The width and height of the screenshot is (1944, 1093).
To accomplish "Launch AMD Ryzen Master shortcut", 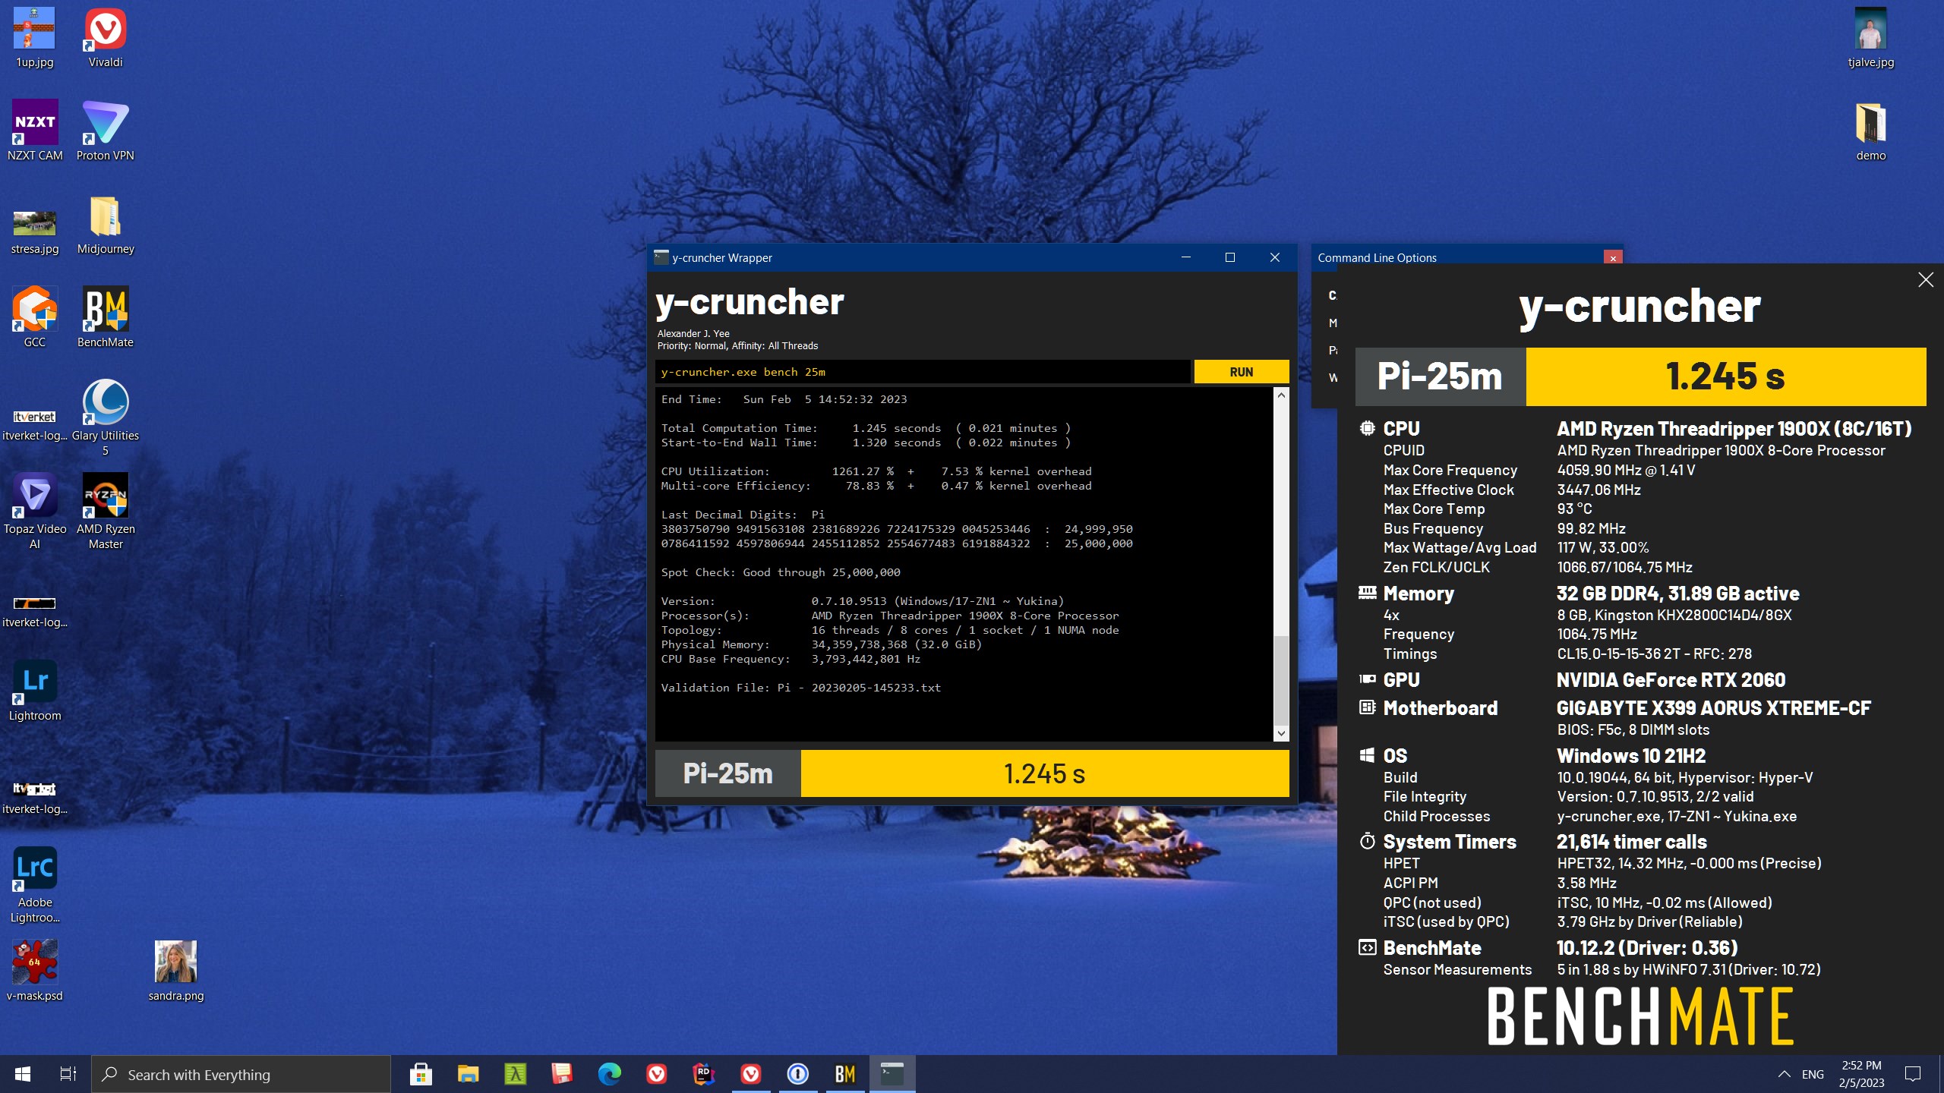I will (x=105, y=512).
